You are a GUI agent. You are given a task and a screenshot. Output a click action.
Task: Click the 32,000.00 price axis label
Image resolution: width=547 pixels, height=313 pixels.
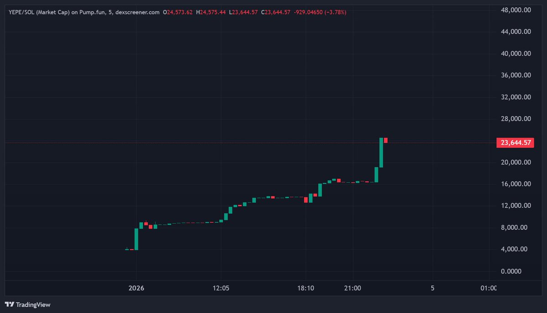point(516,97)
